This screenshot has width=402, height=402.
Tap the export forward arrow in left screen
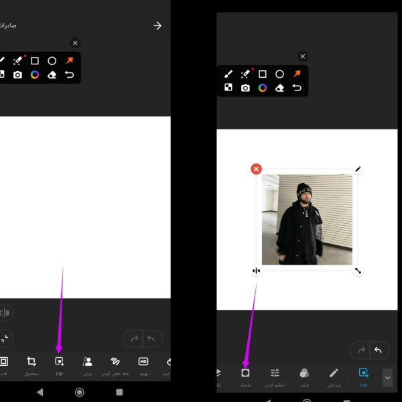click(157, 25)
